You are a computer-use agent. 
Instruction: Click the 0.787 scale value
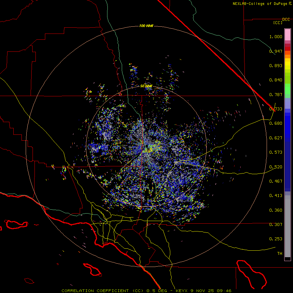pyautogui.click(x=276, y=94)
